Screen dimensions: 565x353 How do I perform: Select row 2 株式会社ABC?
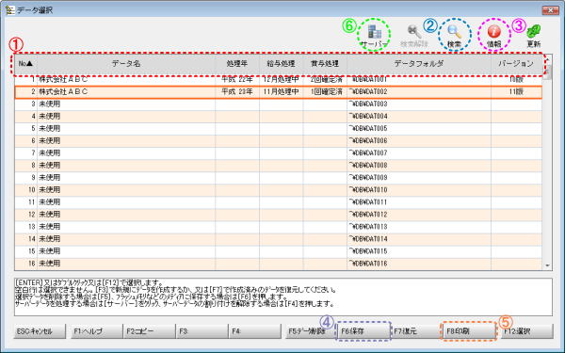(278, 92)
